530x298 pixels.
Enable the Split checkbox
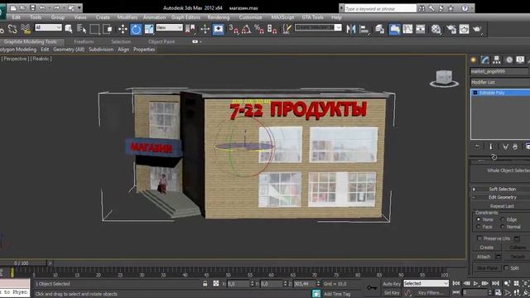[x=506, y=267]
